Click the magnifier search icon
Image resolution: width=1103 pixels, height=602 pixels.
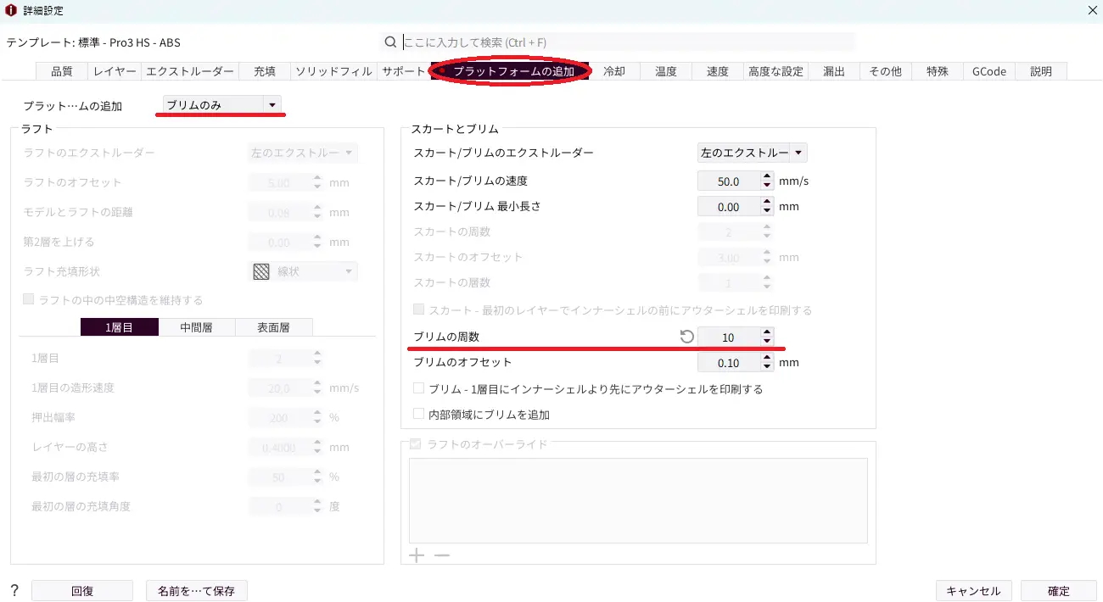point(390,42)
